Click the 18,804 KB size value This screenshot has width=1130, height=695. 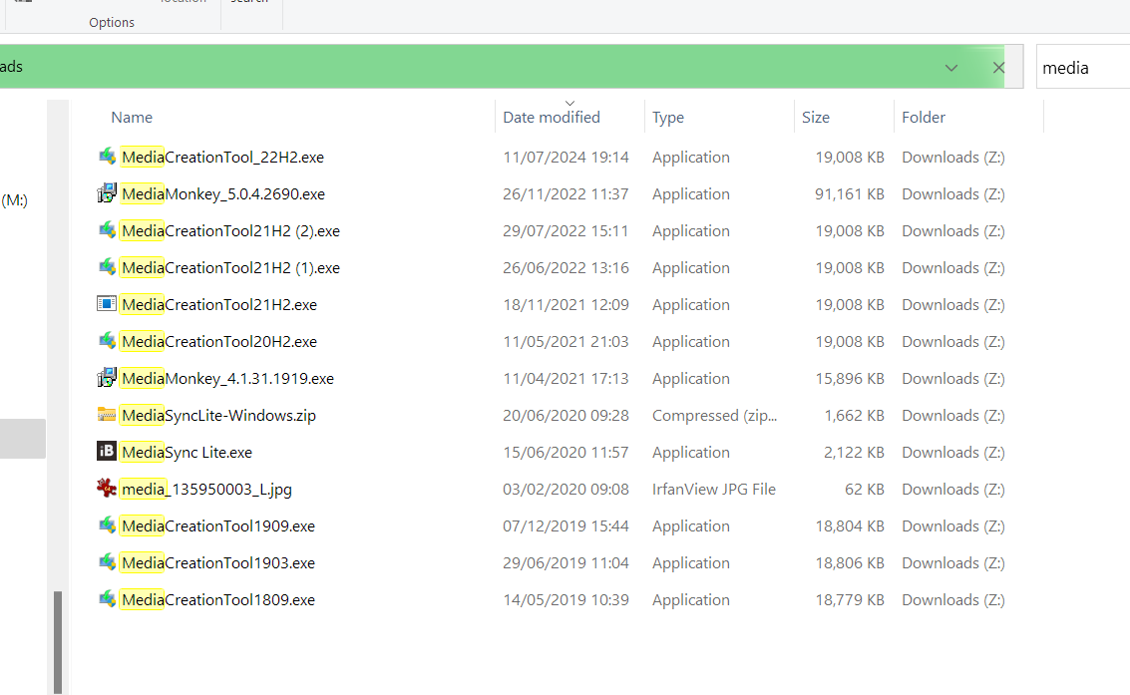[850, 525]
